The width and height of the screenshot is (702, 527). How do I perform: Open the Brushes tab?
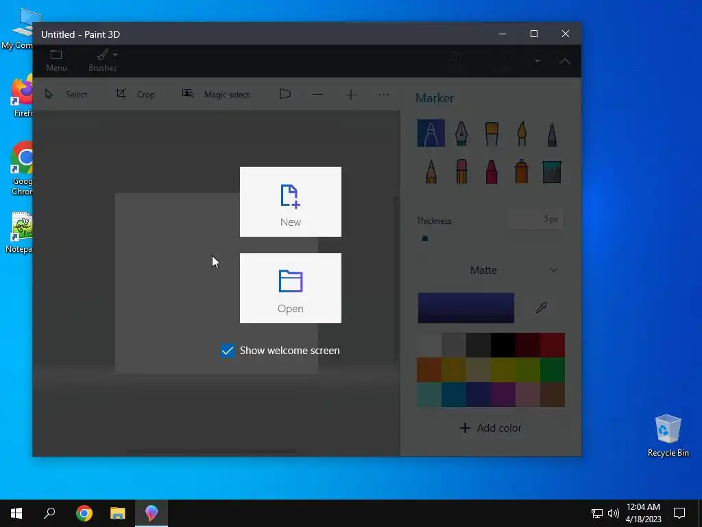(103, 60)
